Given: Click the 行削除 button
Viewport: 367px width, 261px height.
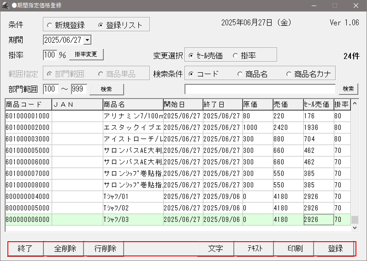Looking at the screenshot, I should 105,249.
